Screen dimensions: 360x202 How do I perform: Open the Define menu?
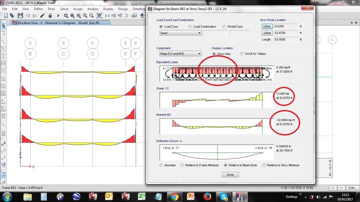(39, 9)
